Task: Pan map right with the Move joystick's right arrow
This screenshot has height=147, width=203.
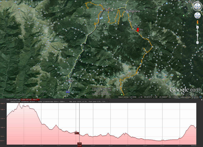Action: [200, 16]
